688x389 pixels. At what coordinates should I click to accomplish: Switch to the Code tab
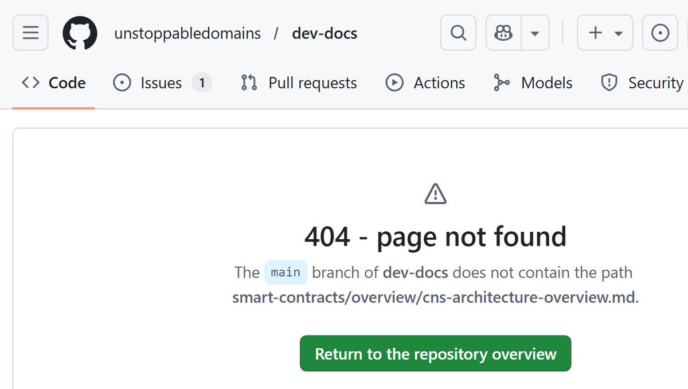[53, 83]
